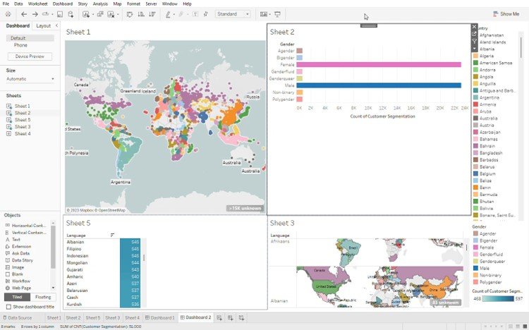Enable Show dashboard title checkbox
This screenshot has height=330, width=529.
point(8,307)
